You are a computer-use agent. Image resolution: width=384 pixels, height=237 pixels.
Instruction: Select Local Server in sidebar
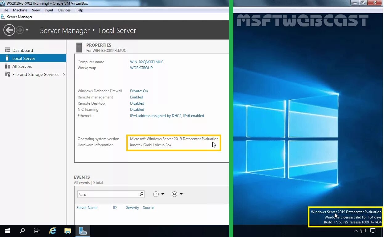click(x=33, y=58)
